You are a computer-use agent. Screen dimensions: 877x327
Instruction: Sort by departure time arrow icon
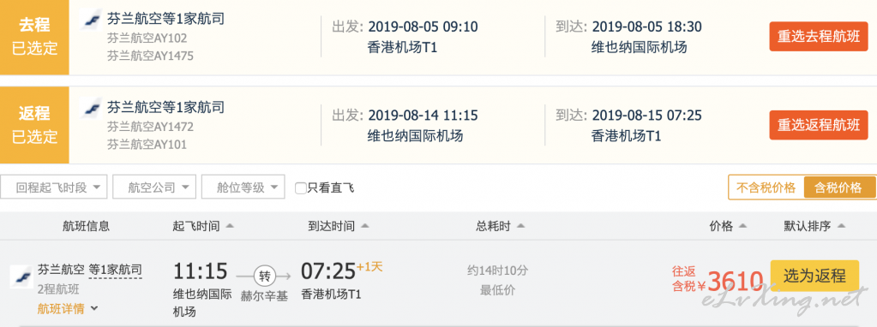(x=229, y=226)
